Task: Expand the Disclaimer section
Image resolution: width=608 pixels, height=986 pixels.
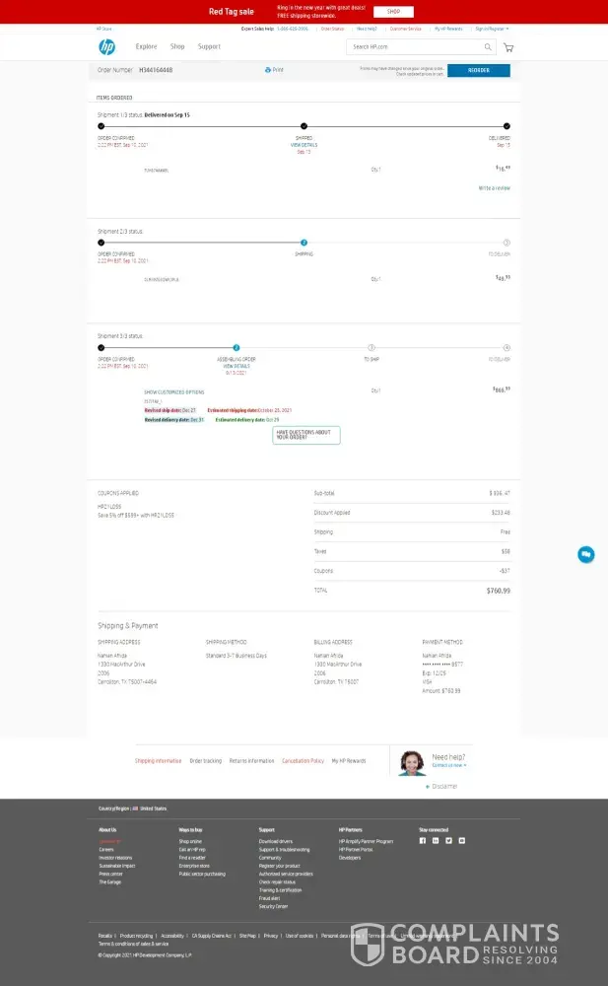Action: coord(442,786)
